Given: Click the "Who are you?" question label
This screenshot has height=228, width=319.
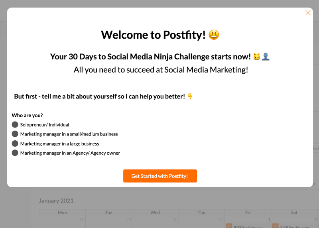Looking at the screenshot, I should [x=27, y=116].
